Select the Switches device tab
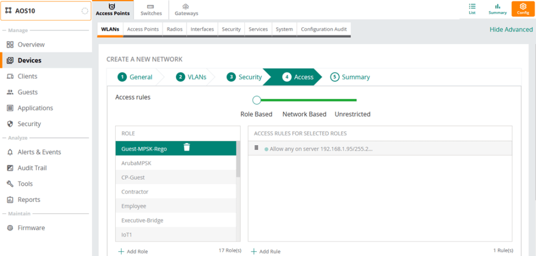 (151, 9)
